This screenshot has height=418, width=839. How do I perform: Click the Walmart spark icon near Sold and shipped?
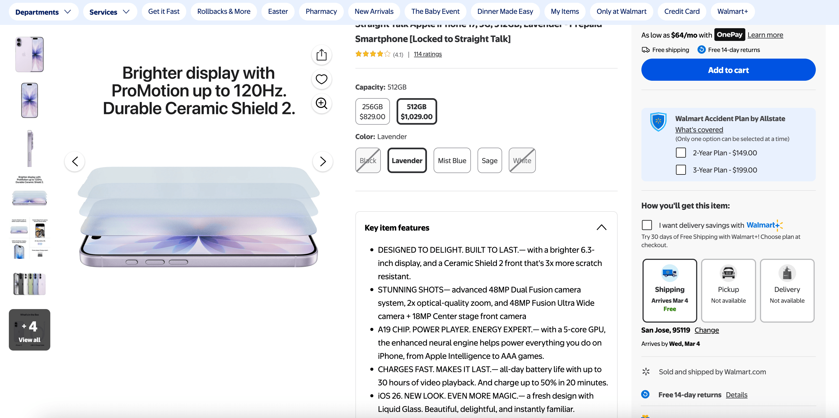tap(646, 371)
